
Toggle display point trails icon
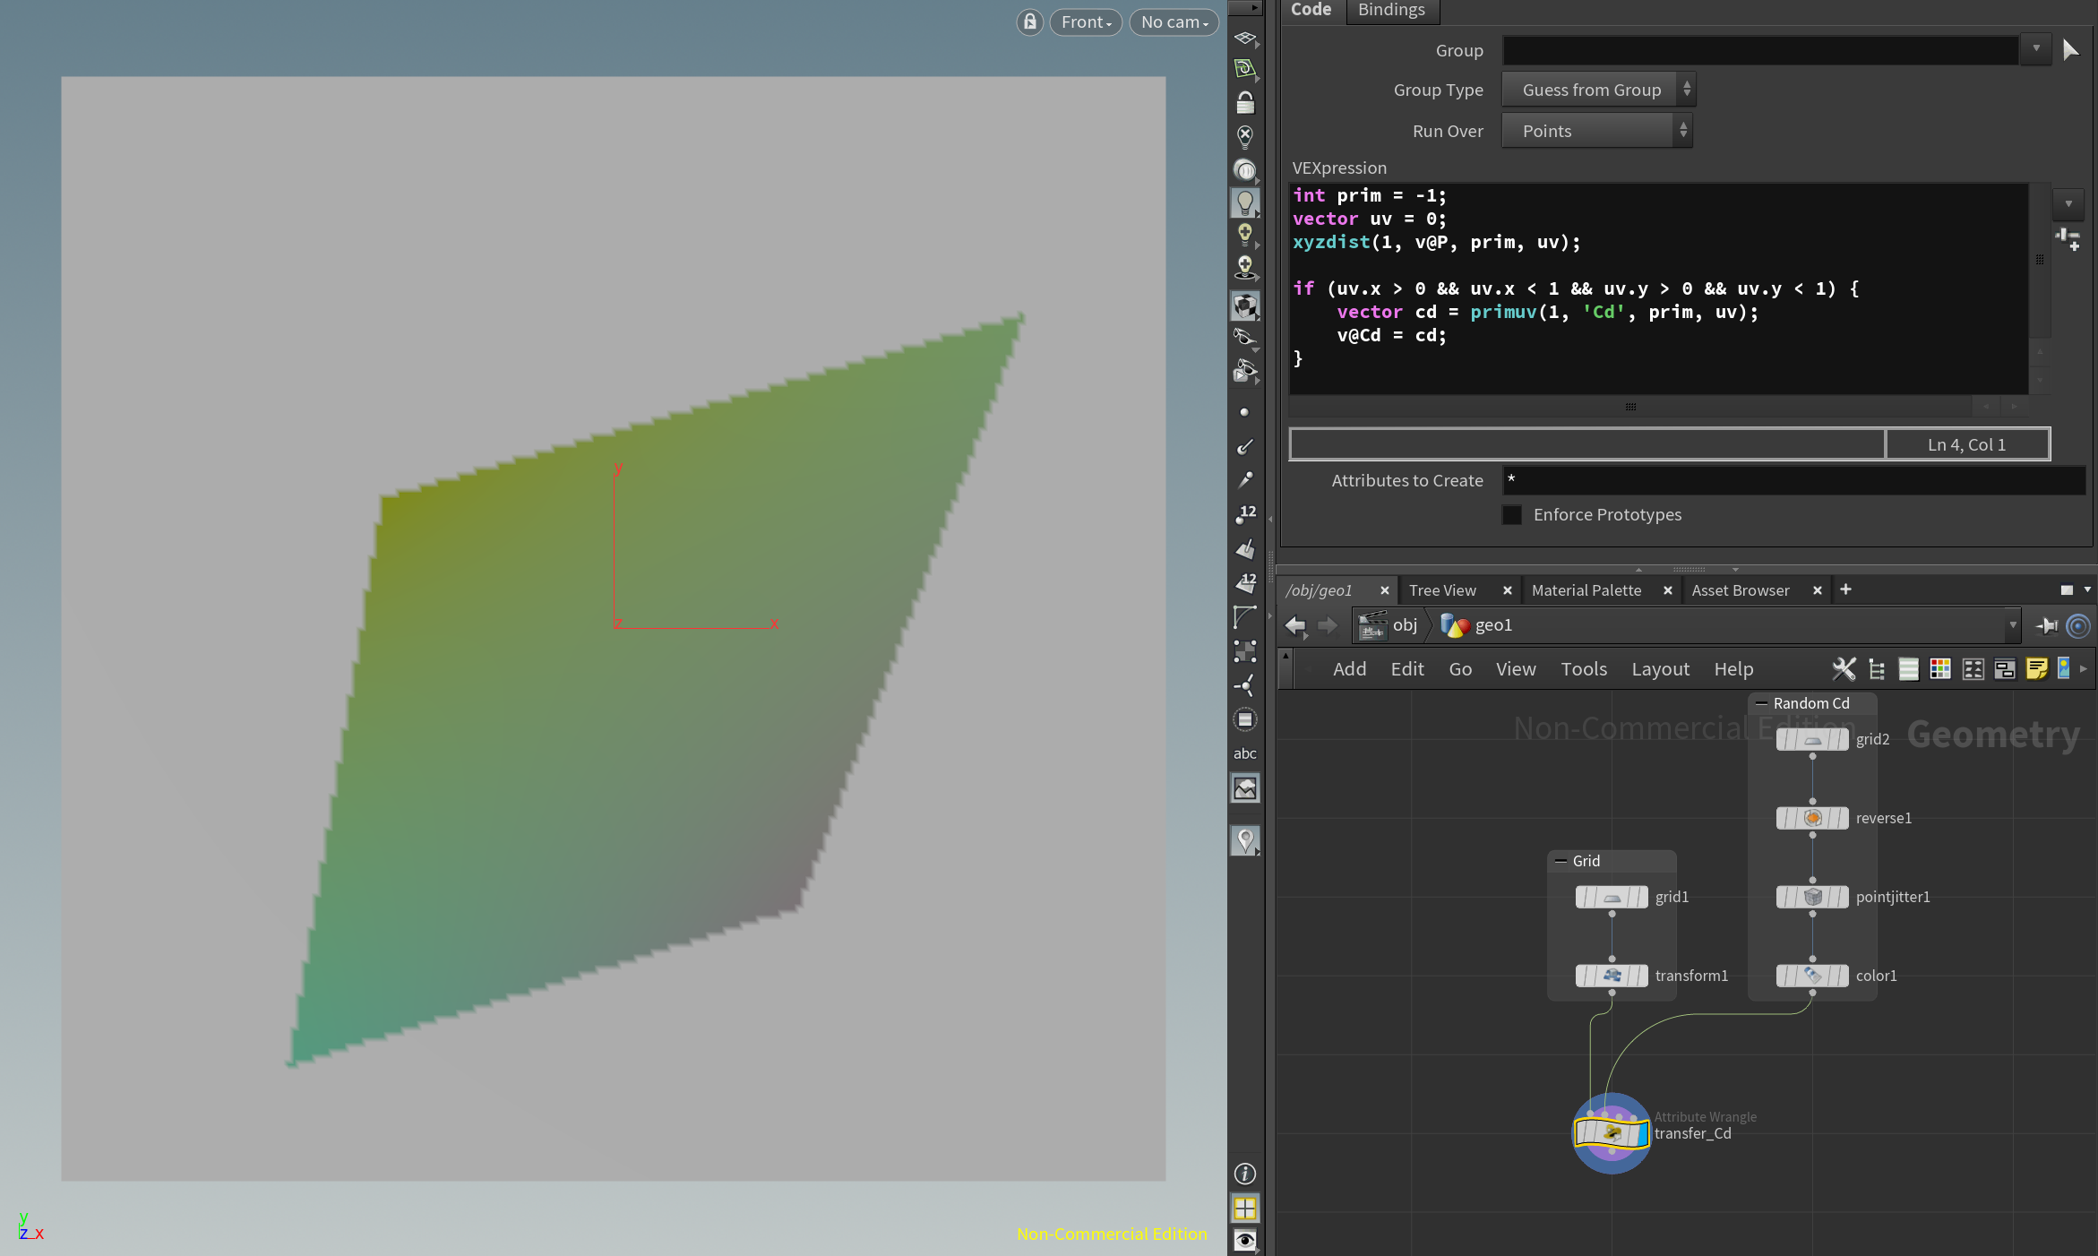point(1245,480)
